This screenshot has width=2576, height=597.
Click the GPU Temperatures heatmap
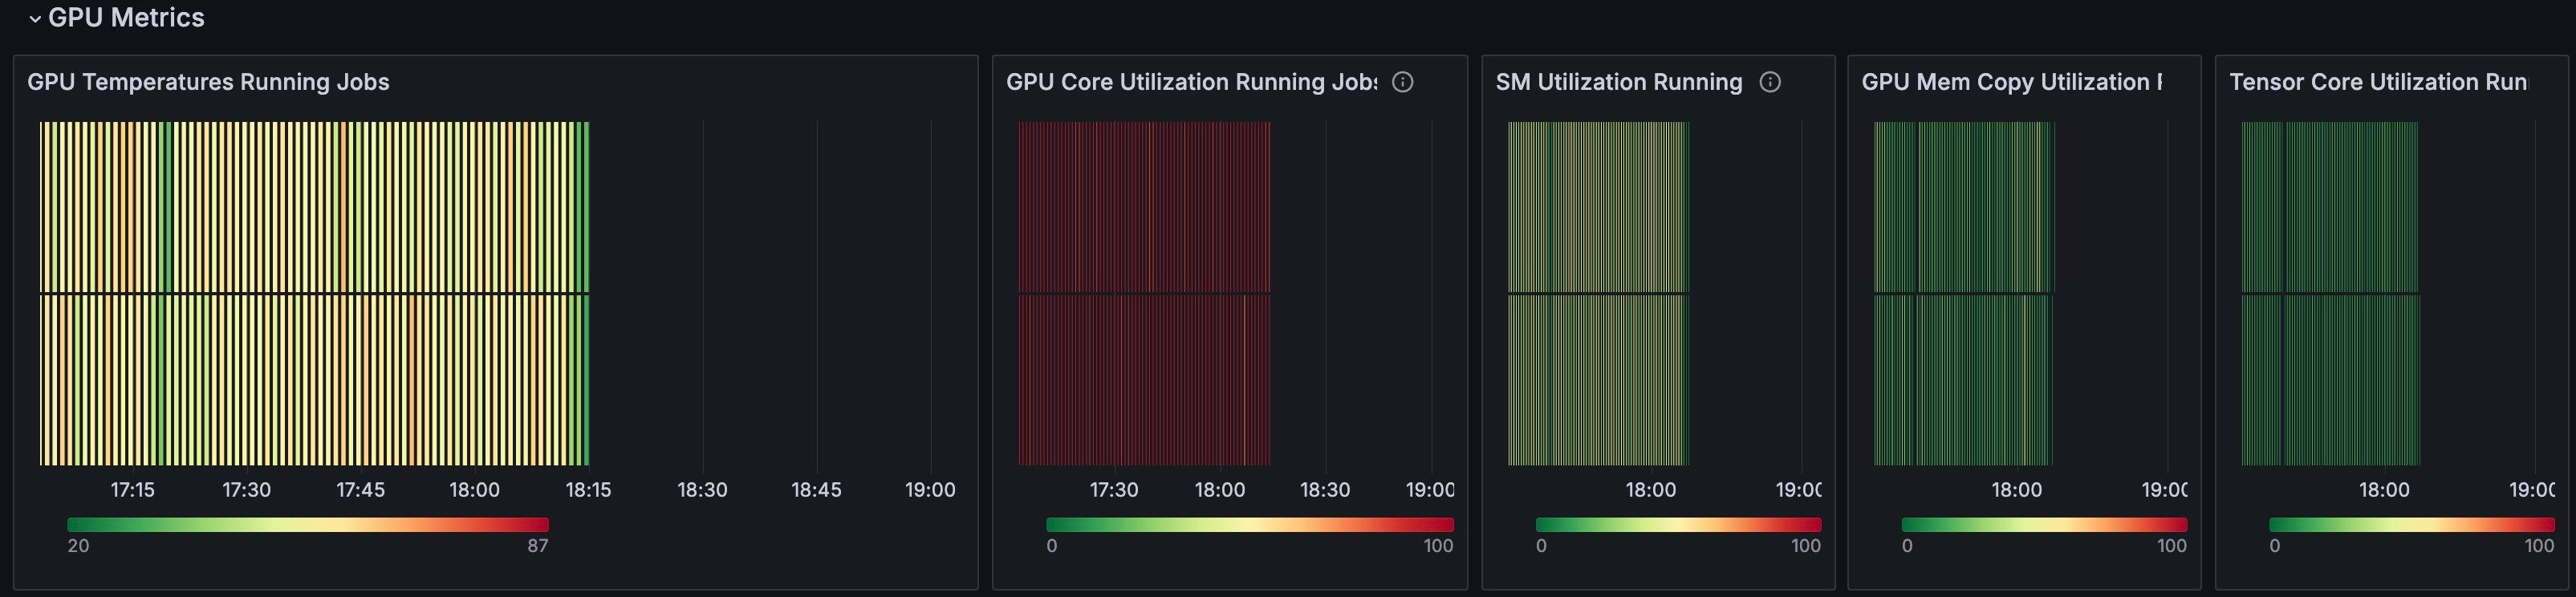click(x=314, y=293)
